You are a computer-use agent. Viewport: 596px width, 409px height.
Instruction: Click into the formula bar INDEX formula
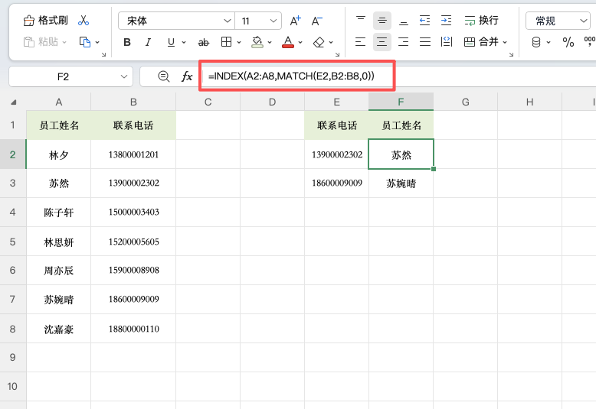[x=291, y=76]
